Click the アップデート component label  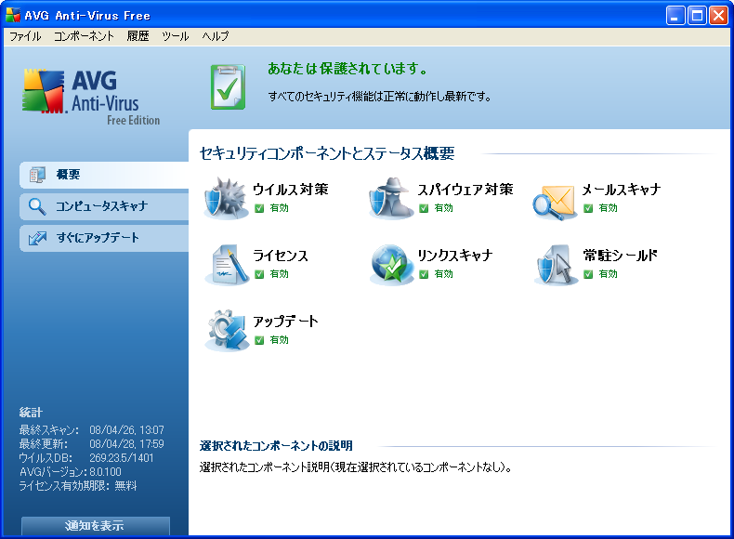point(285,322)
